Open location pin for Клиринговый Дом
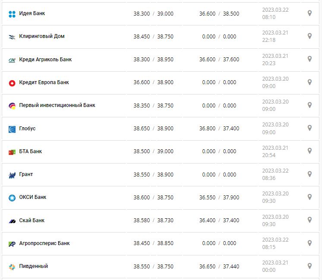The height and width of the screenshot is (280, 322). point(309,36)
